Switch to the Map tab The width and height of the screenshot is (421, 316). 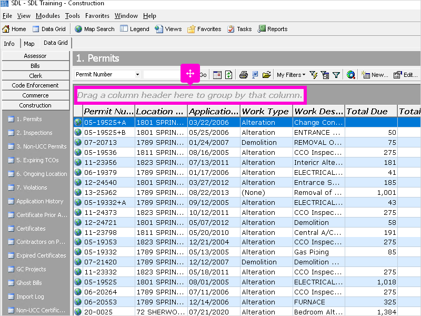click(29, 44)
